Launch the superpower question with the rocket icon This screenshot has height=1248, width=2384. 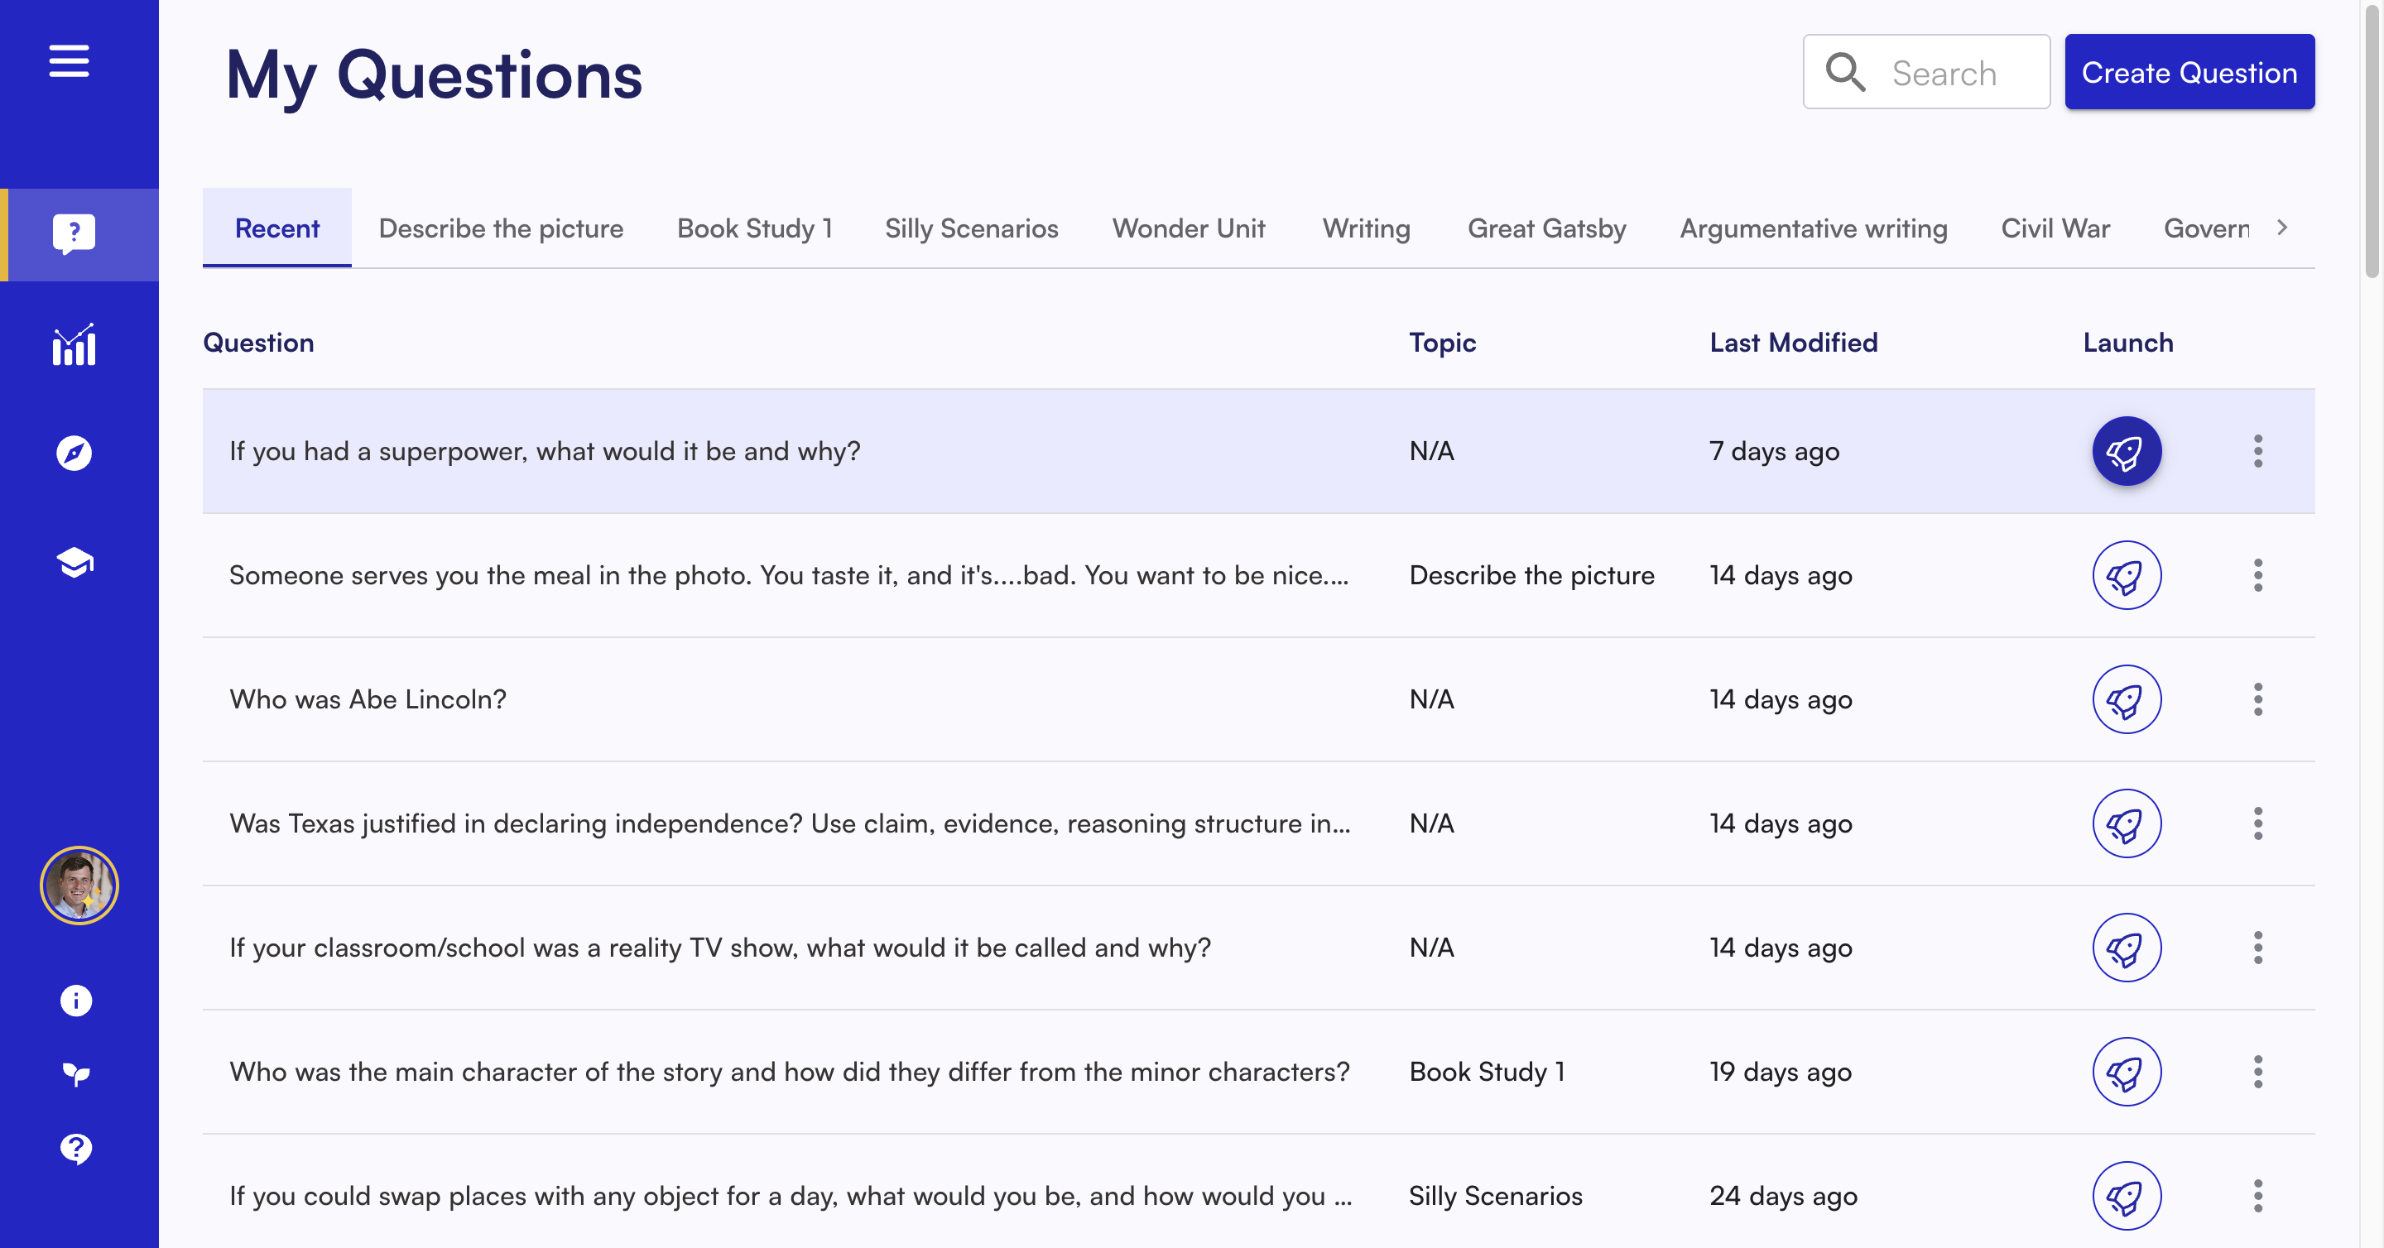(x=2126, y=452)
